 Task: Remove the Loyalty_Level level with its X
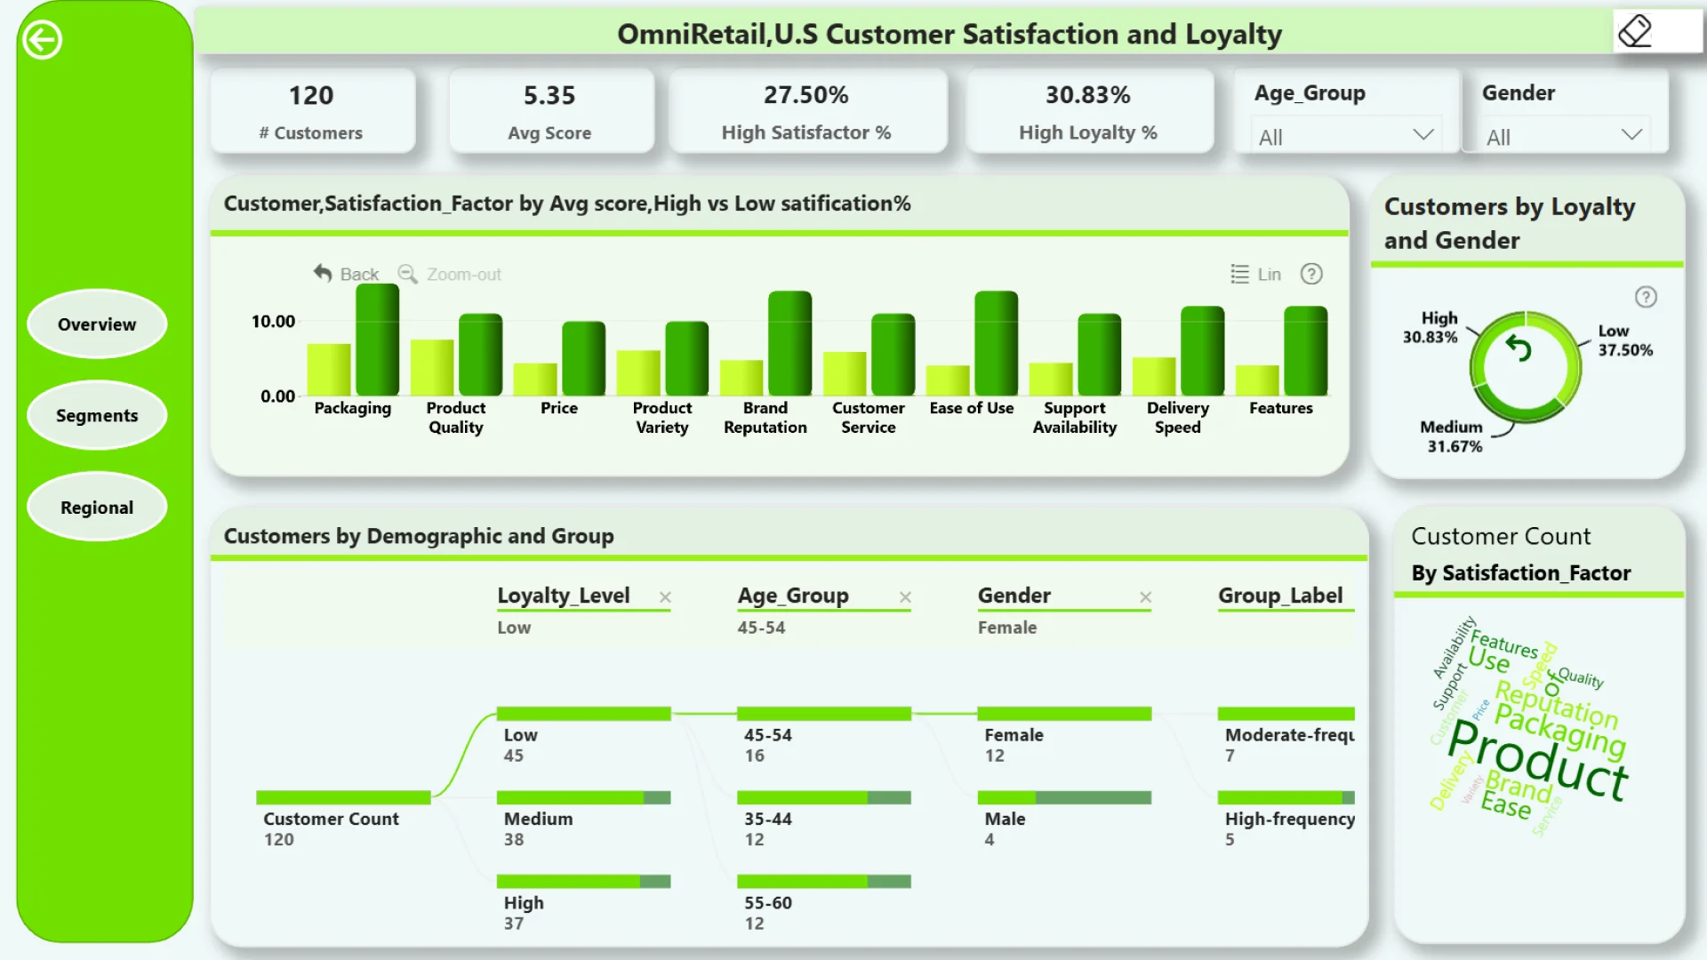(x=665, y=597)
